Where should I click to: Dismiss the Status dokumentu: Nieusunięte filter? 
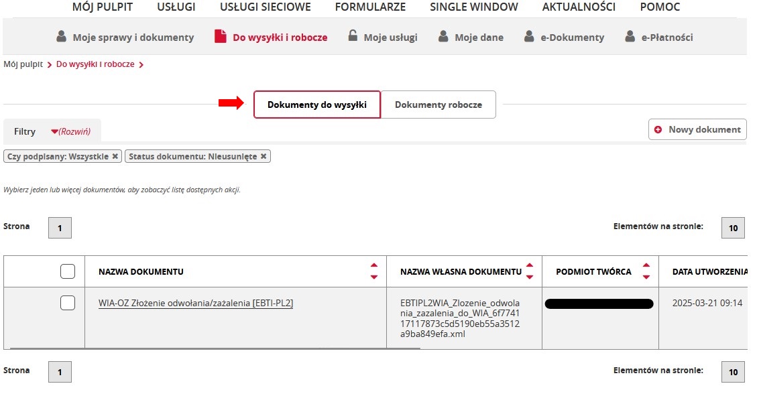(264, 155)
